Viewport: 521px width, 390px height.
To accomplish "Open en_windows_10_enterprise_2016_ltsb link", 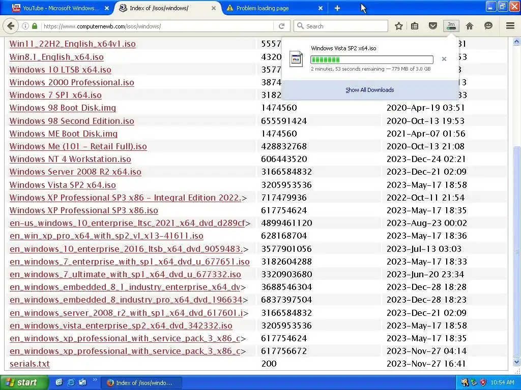I will pos(126,249).
